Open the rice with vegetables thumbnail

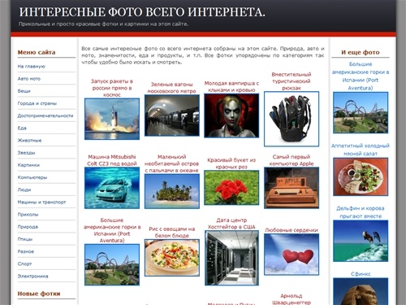(x=172, y=258)
